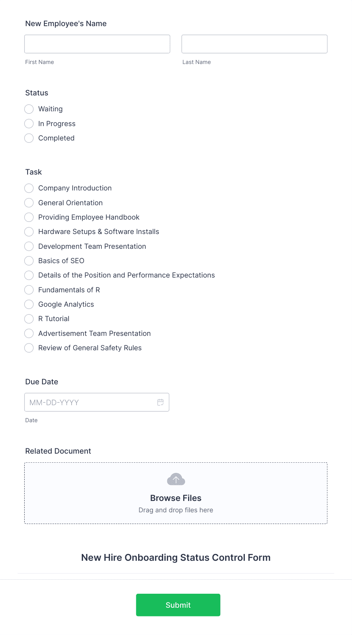Image resolution: width=352 pixels, height=635 pixels.
Task: Select the R Tutorial task
Action: [29, 319]
